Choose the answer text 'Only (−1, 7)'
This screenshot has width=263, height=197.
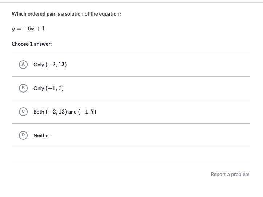click(48, 88)
